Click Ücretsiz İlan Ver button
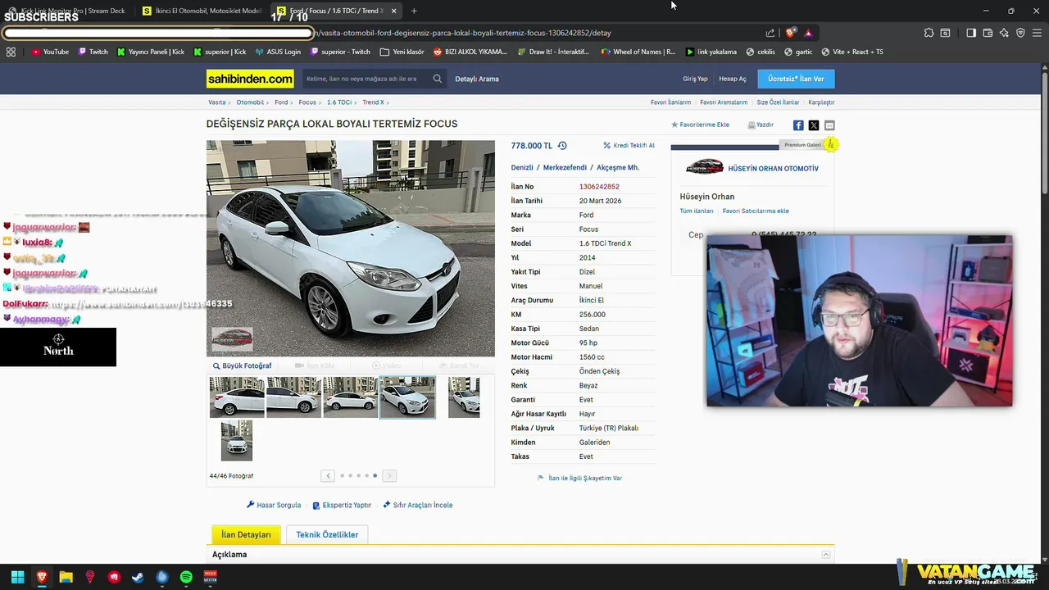1049x590 pixels. tap(796, 79)
